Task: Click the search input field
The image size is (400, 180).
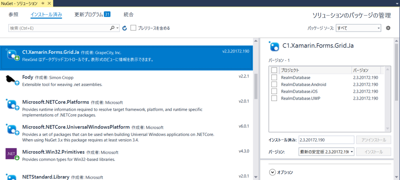Action: [x=59, y=28]
